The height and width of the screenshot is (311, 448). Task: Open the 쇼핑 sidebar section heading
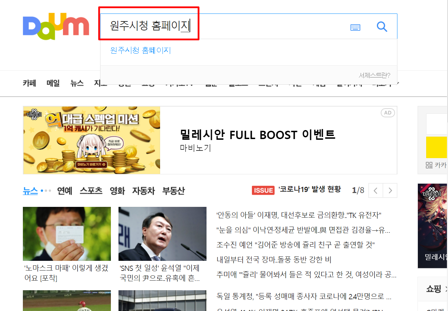pyautogui.click(x=433, y=289)
